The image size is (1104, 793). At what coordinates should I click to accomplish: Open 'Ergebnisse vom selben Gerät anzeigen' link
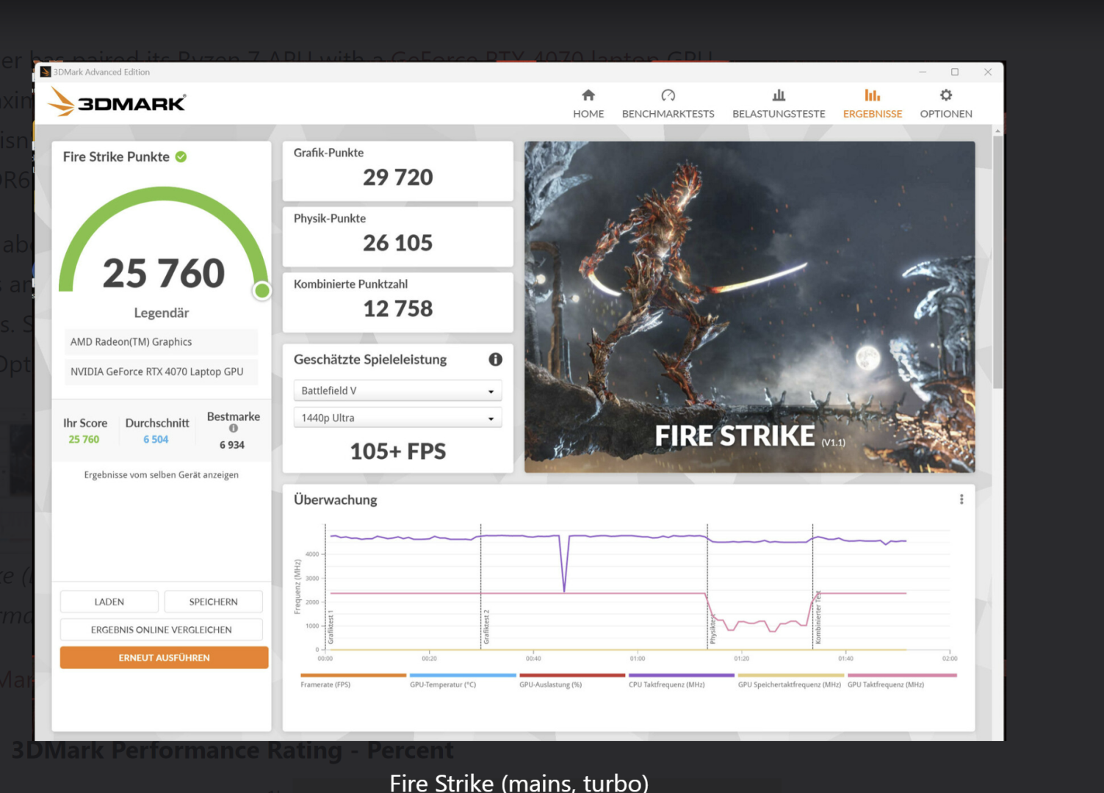tap(162, 475)
